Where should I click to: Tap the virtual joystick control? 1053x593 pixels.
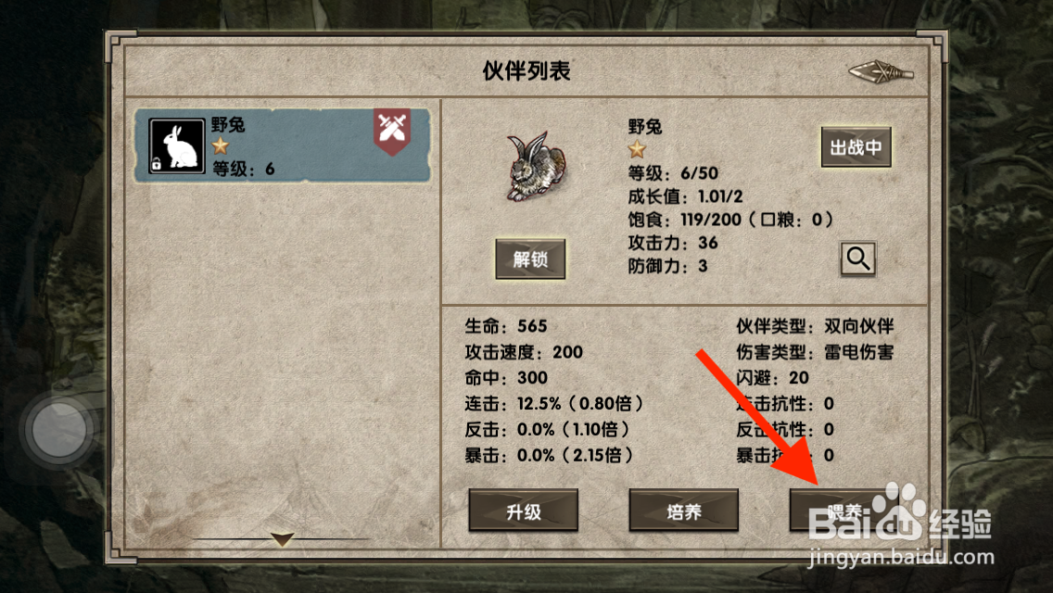(59, 429)
